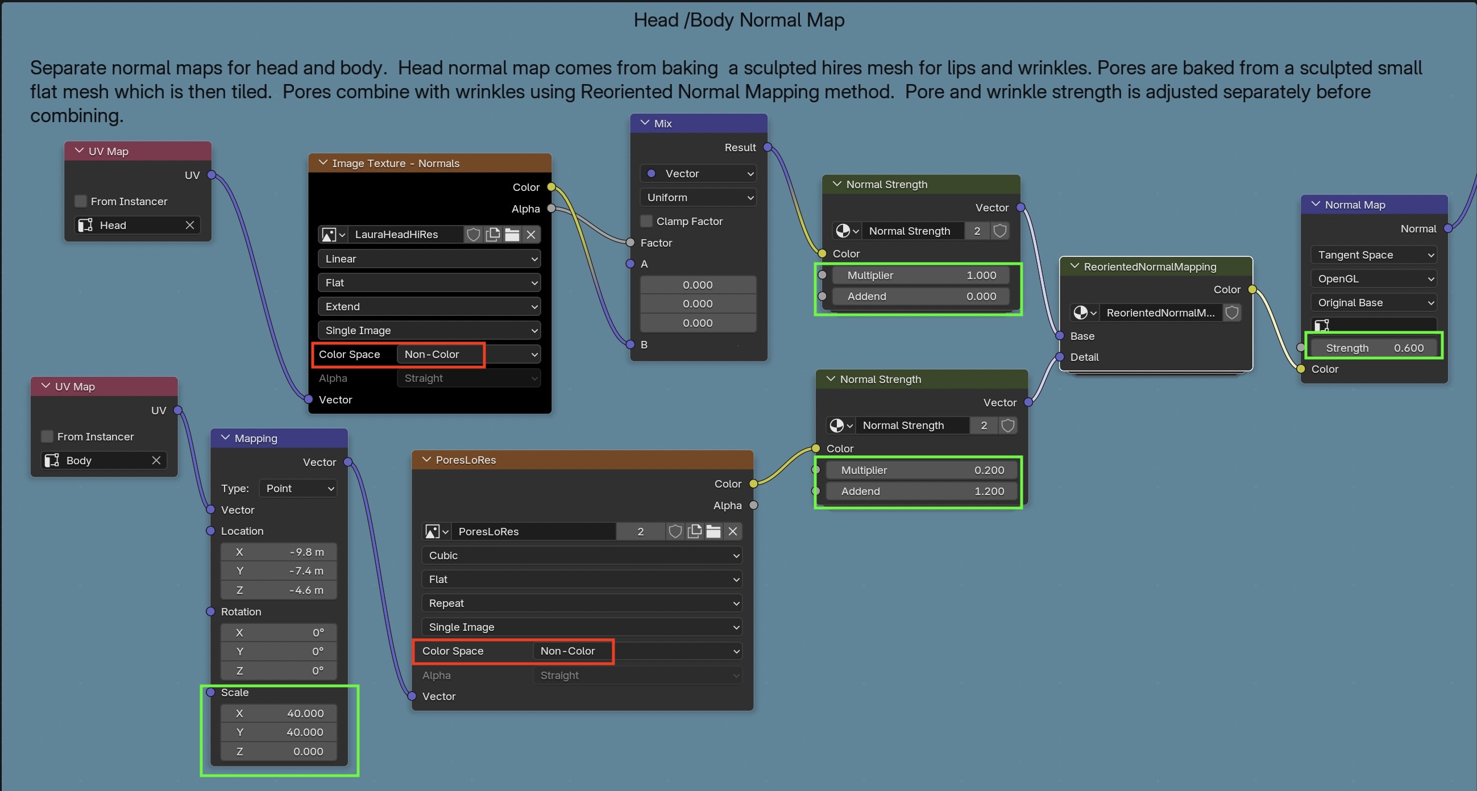This screenshot has height=791, width=1477.
Task: Click Multiplier 0.200 slider in lower Normal Strength
Action: [x=922, y=470]
